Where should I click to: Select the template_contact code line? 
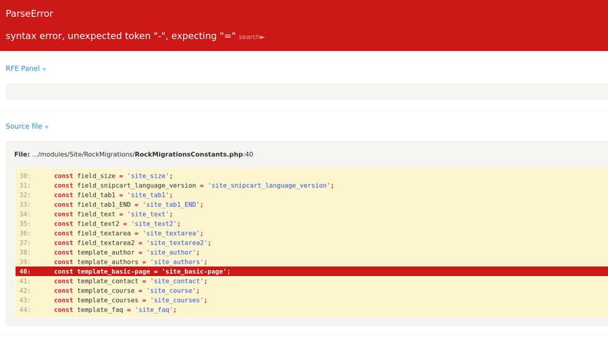(130, 282)
